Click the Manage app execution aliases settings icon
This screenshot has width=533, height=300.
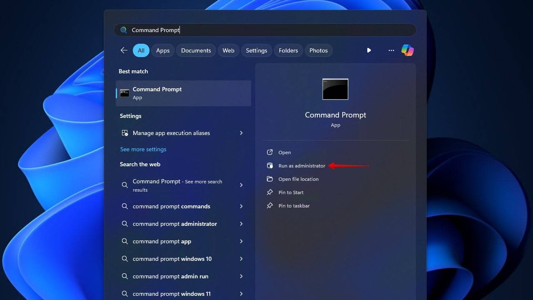[125, 133]
